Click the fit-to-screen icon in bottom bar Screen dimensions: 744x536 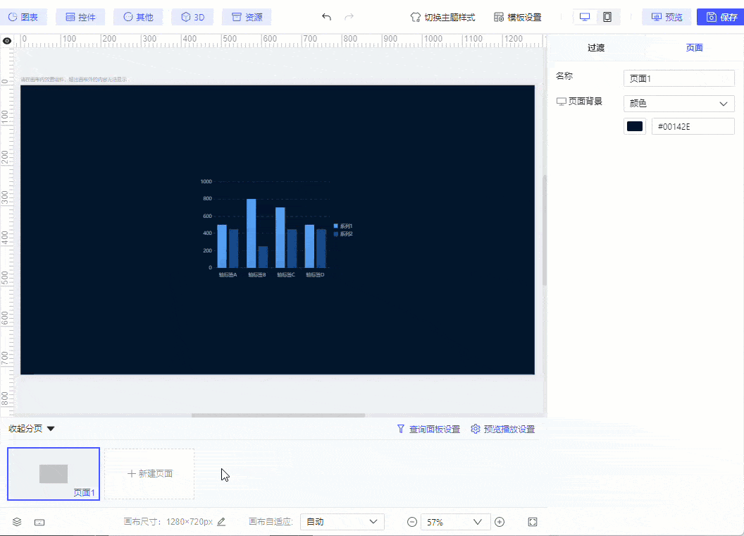[x=532, y=521]
